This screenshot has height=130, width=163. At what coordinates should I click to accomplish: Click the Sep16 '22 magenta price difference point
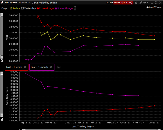(x=26, y=74)
